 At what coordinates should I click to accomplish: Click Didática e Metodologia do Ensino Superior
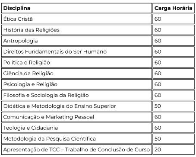click(76, 106)
